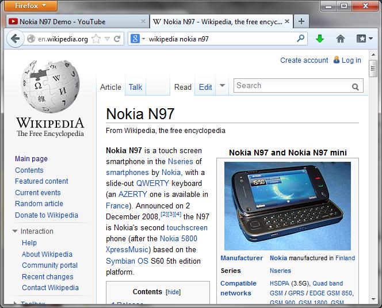Open the Help sidebar link

[x=29, y=243]
